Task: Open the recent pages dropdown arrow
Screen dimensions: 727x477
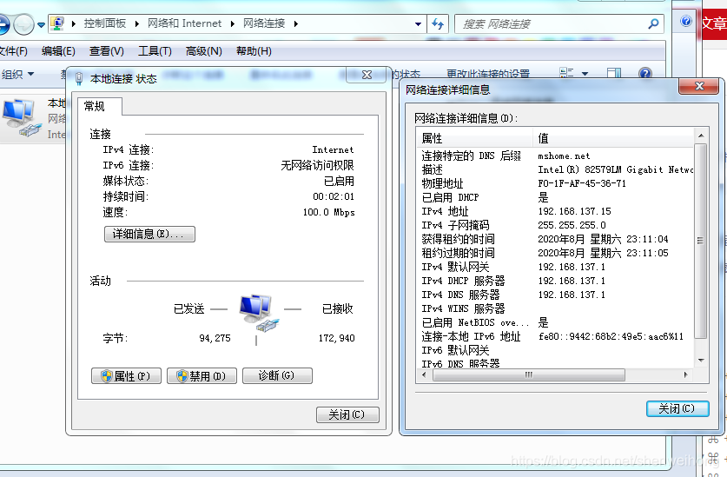Action: tap(42, 24)
